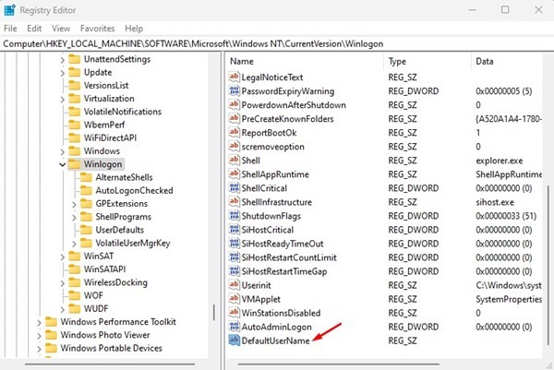Click the Shell registry value icon
The height and width of the screenshot is (370, 554).
(234, 160)
